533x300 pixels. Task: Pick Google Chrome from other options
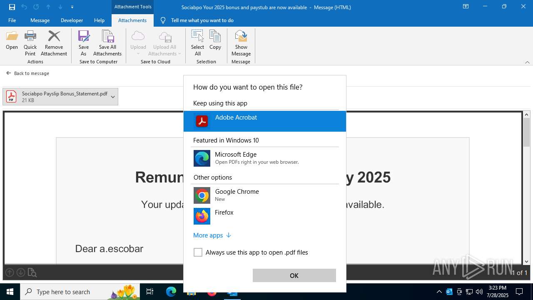coord(264,195)
